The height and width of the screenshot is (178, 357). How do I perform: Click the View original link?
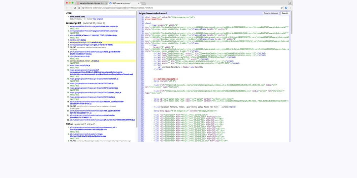pos(97,19)
